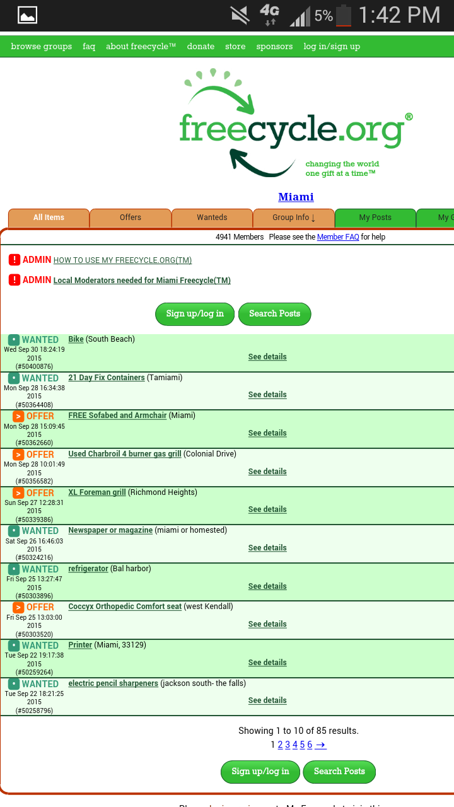The width and height of the screenshot is (454, 807).
Task: Open electric pencil sharpeners post
Action: pos(113,683)
